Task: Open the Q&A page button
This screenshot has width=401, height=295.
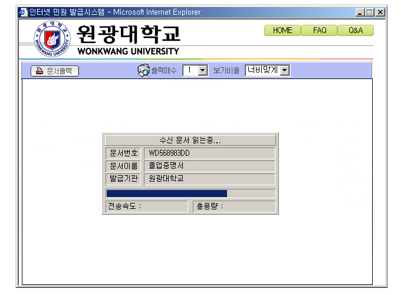Action: (356, 31)
